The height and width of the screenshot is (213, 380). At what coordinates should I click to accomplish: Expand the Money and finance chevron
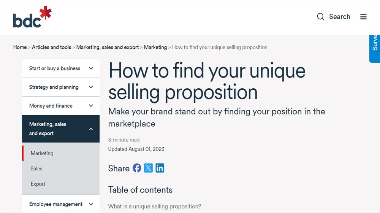91,106
